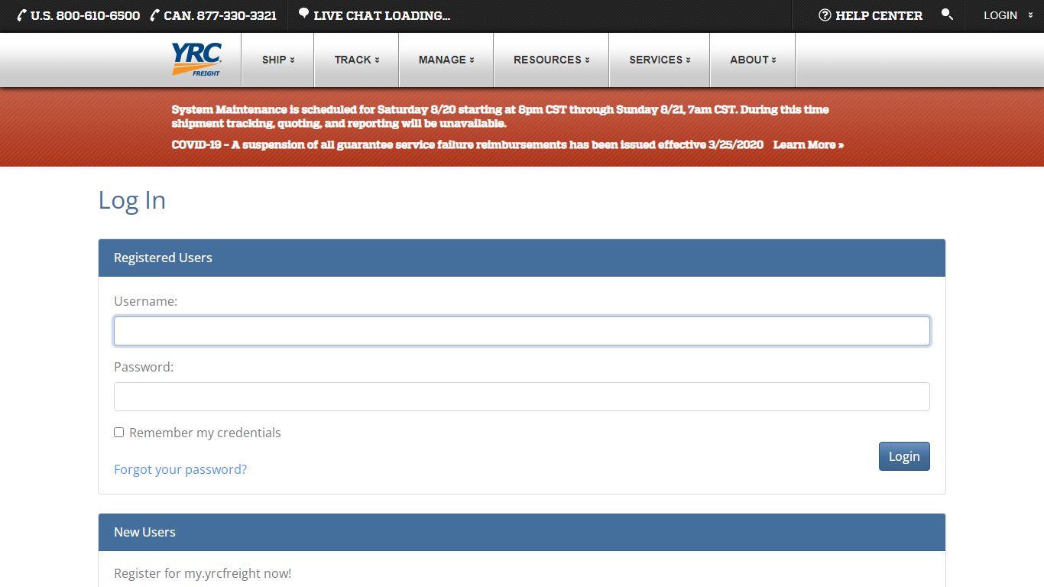Image resolution: width=1044 pixels, height=587 pixels.
Task: Click LIVE CHAT LOADING text
Action: (x=381, y=15)
